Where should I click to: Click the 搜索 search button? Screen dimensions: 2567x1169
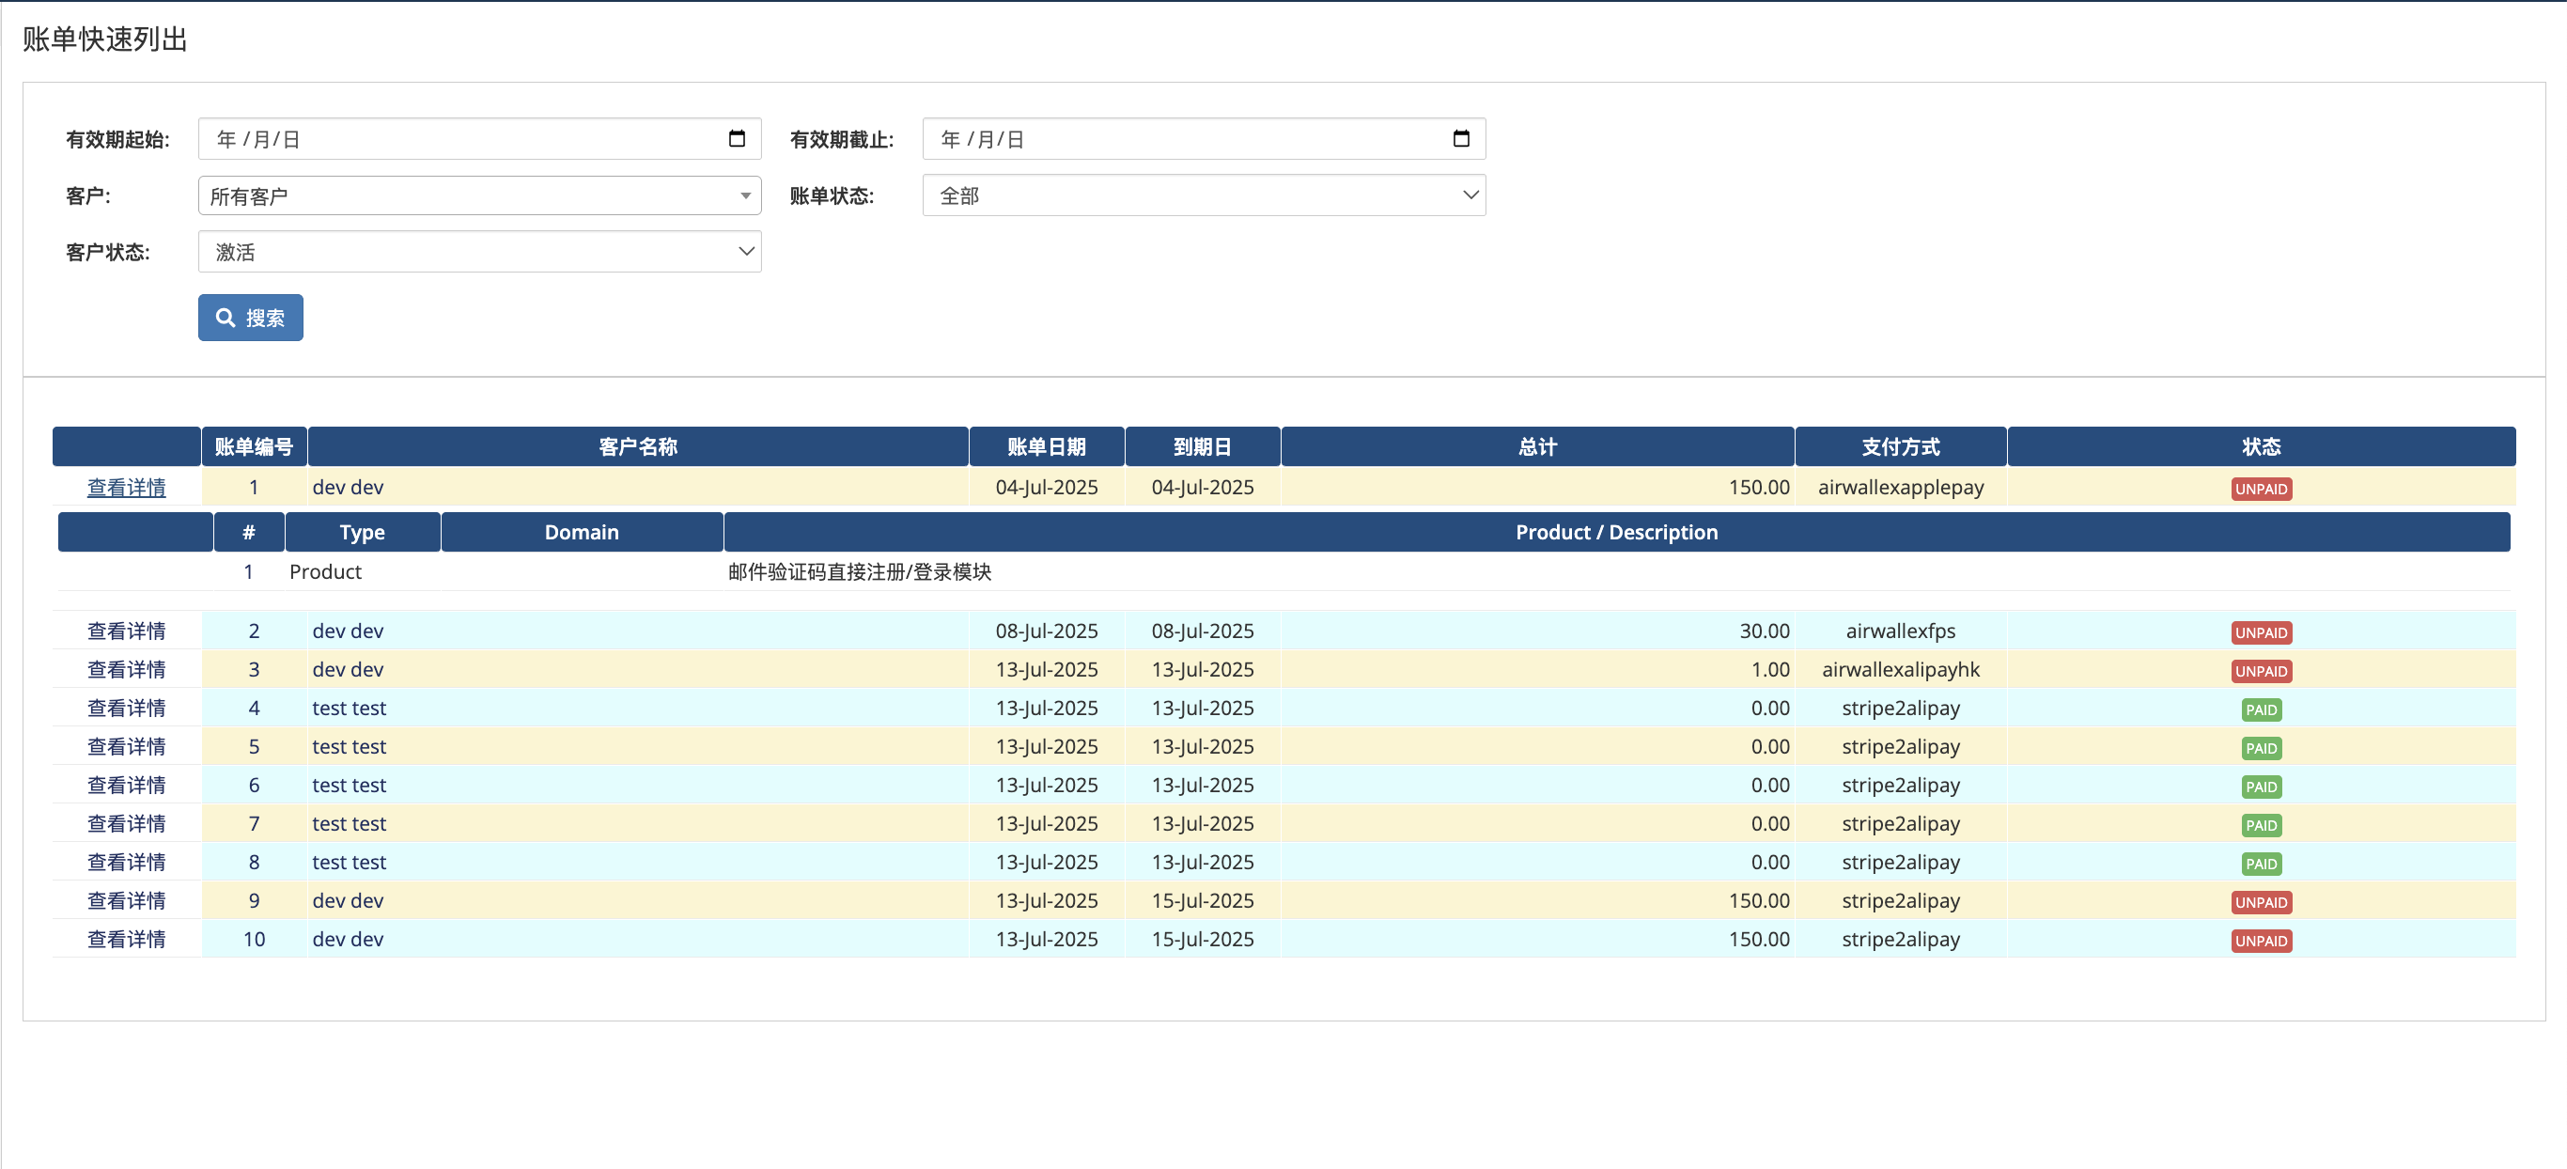(250, 317)
